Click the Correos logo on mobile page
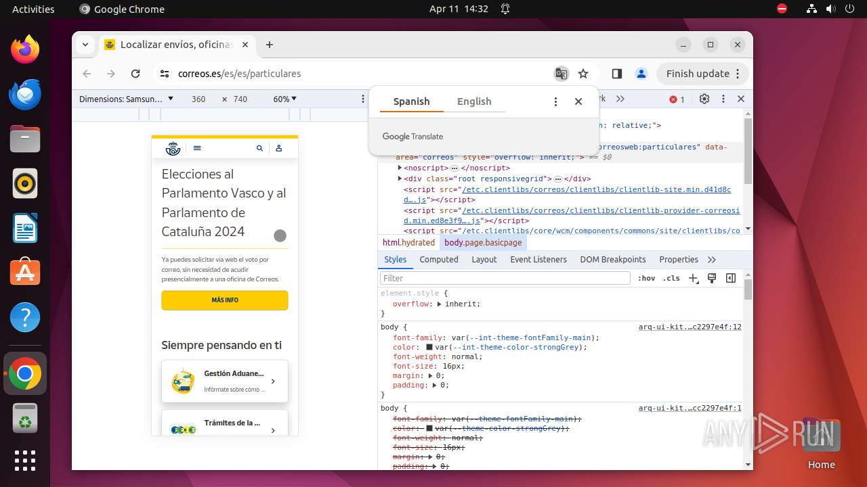This screenshot has width=867, height=487. click(174, 148)
